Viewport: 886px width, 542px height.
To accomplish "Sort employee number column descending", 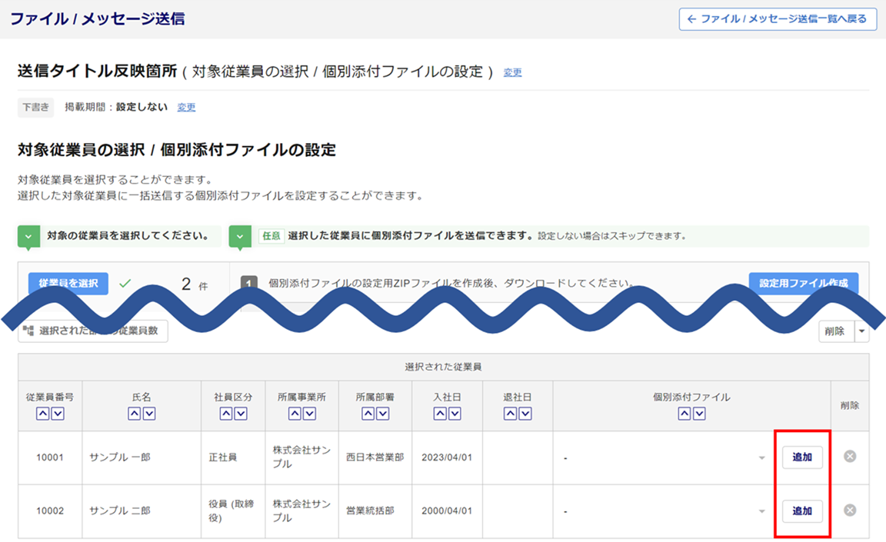I will [57, 414].
